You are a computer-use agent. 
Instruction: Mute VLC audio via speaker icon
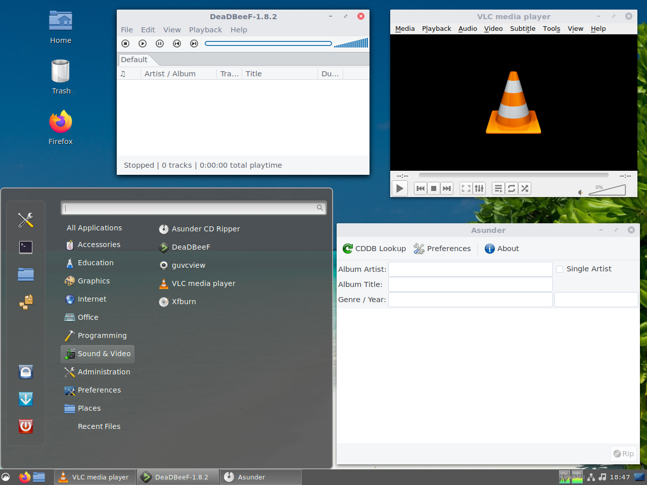pos(581,192)
